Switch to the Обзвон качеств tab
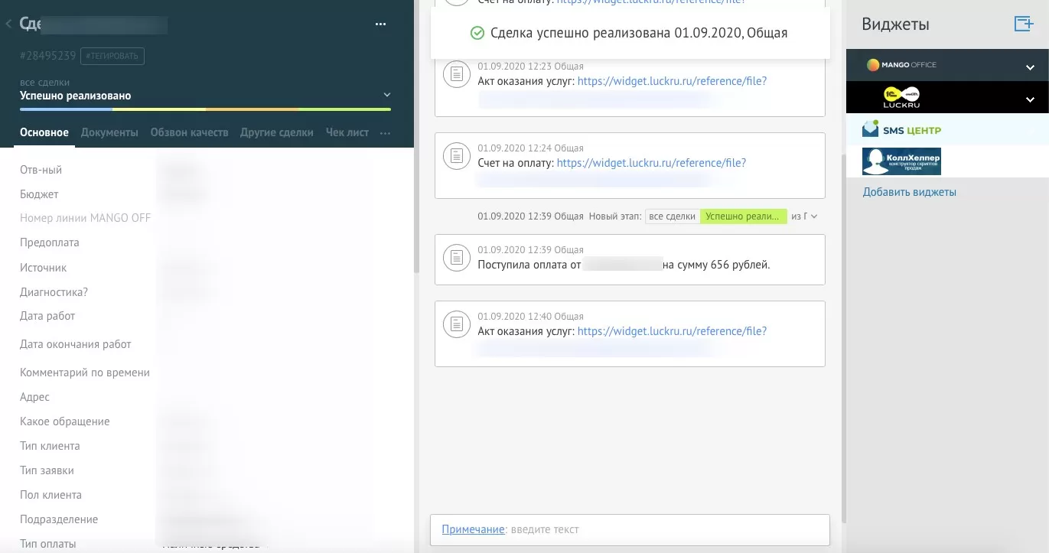The width and height of the screenshot is (1049, 553). pos(189,132)
